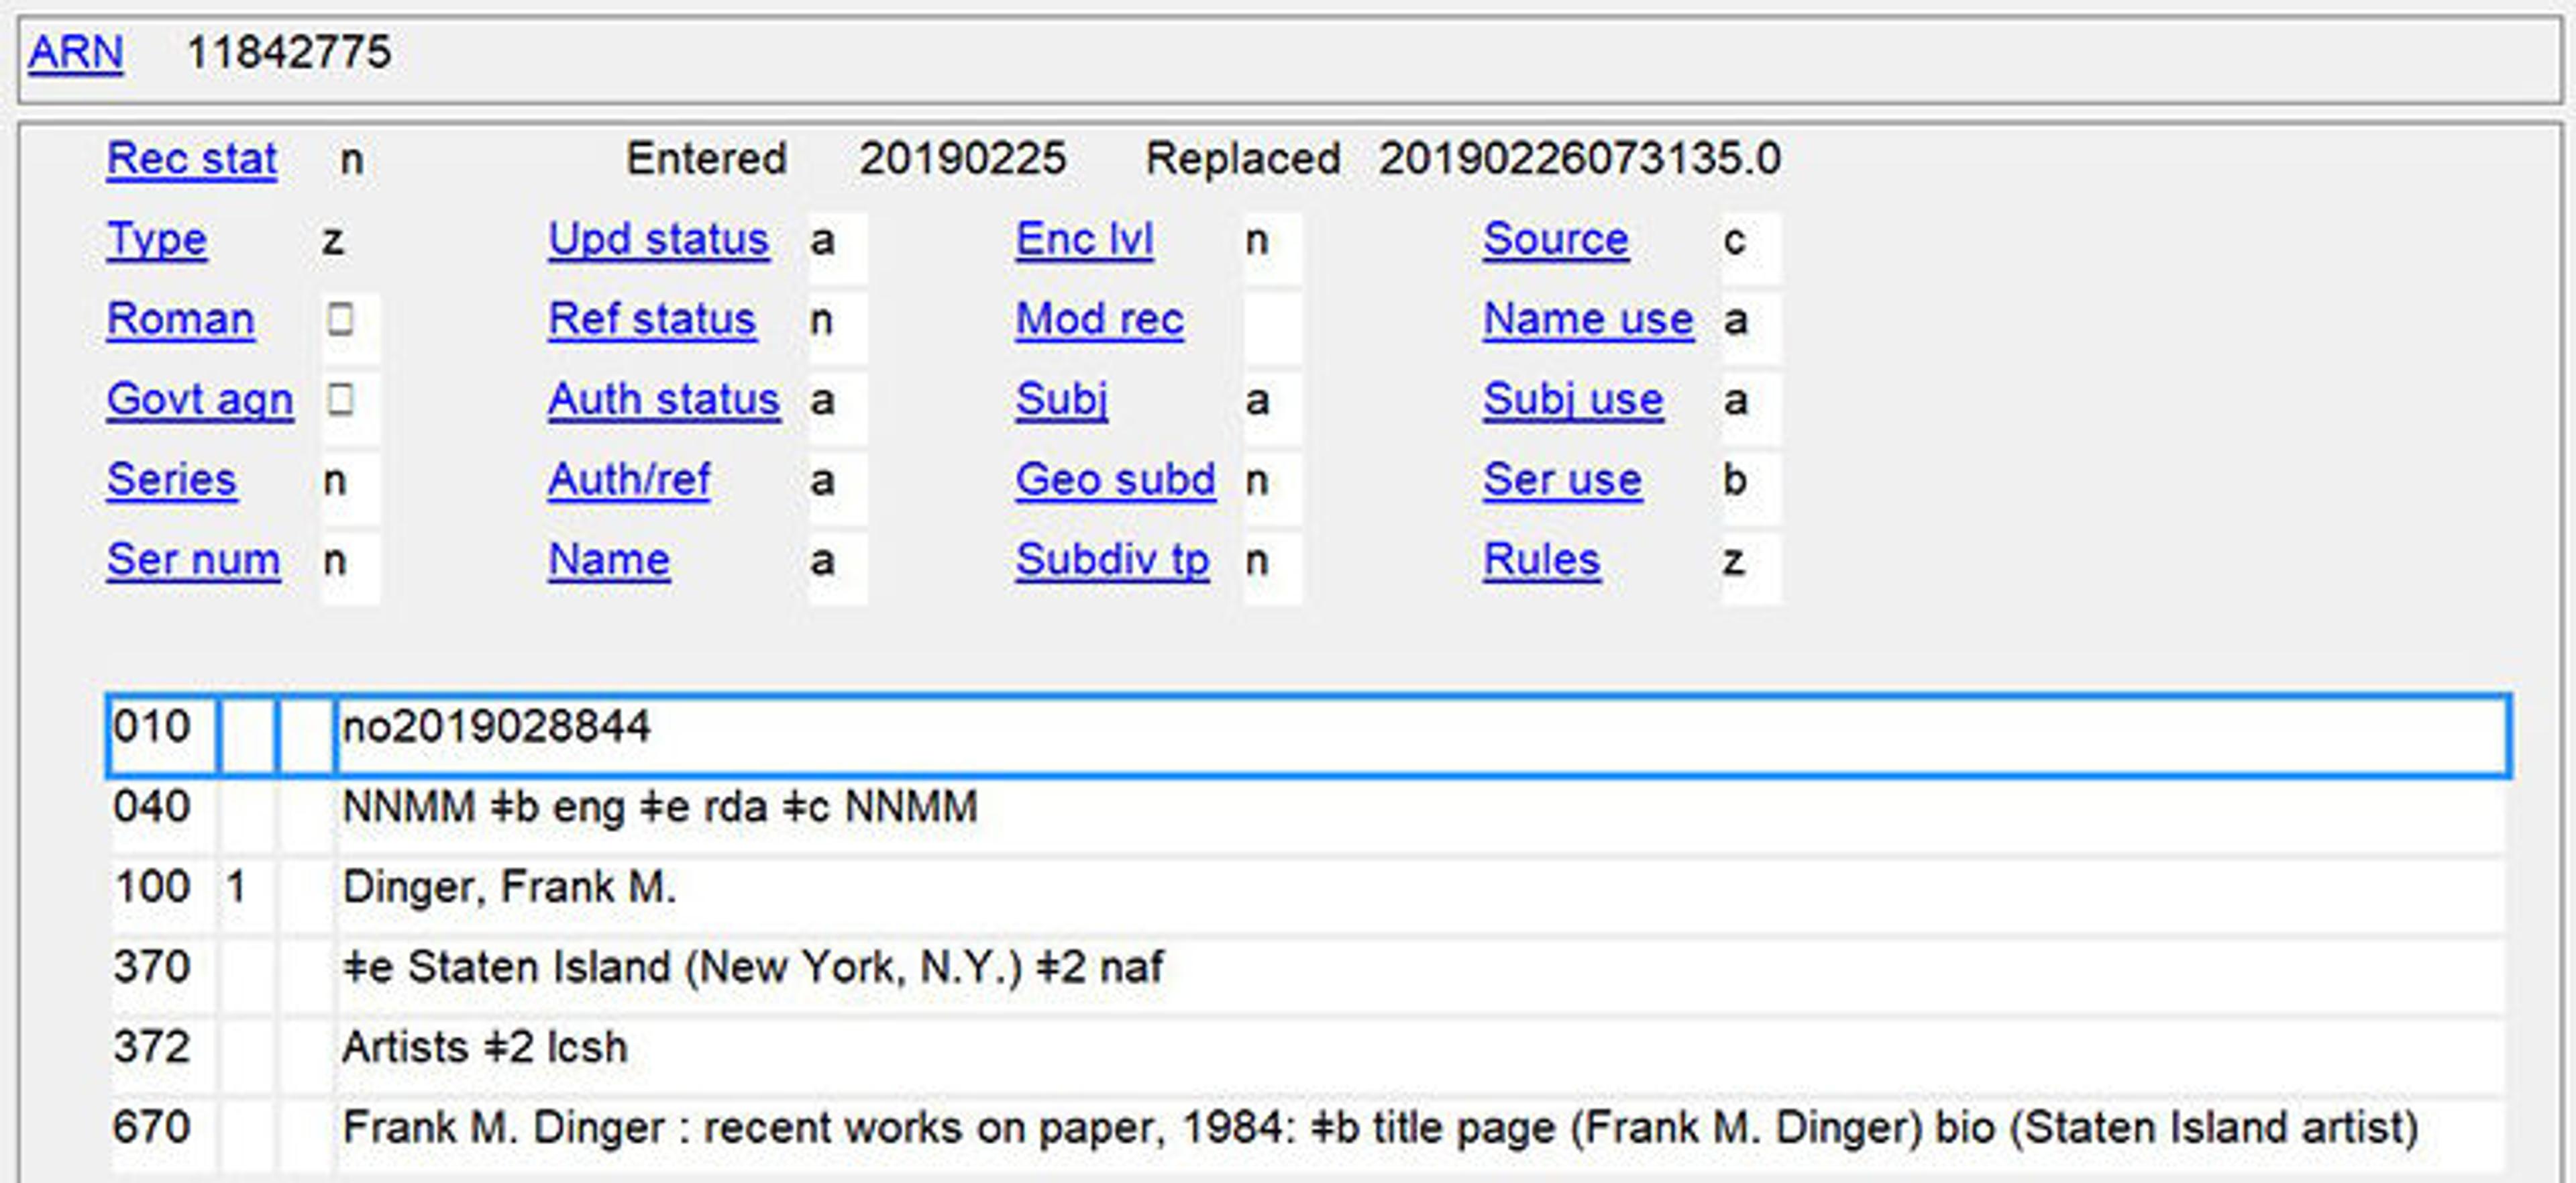Click the Source label link
The image size is (2576, 1183).
click(1555, 239)
